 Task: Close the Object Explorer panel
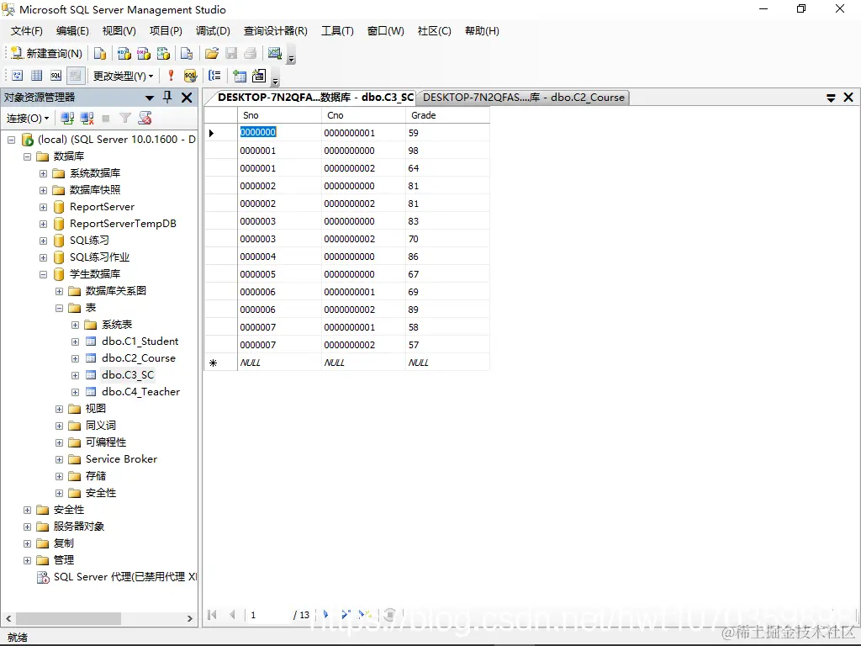(187, 98)
